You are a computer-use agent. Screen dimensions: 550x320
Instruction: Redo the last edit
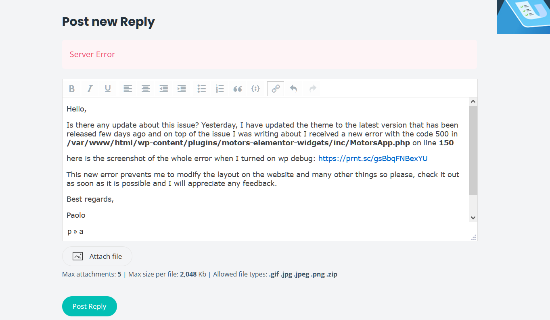click(x=313, y=89)
